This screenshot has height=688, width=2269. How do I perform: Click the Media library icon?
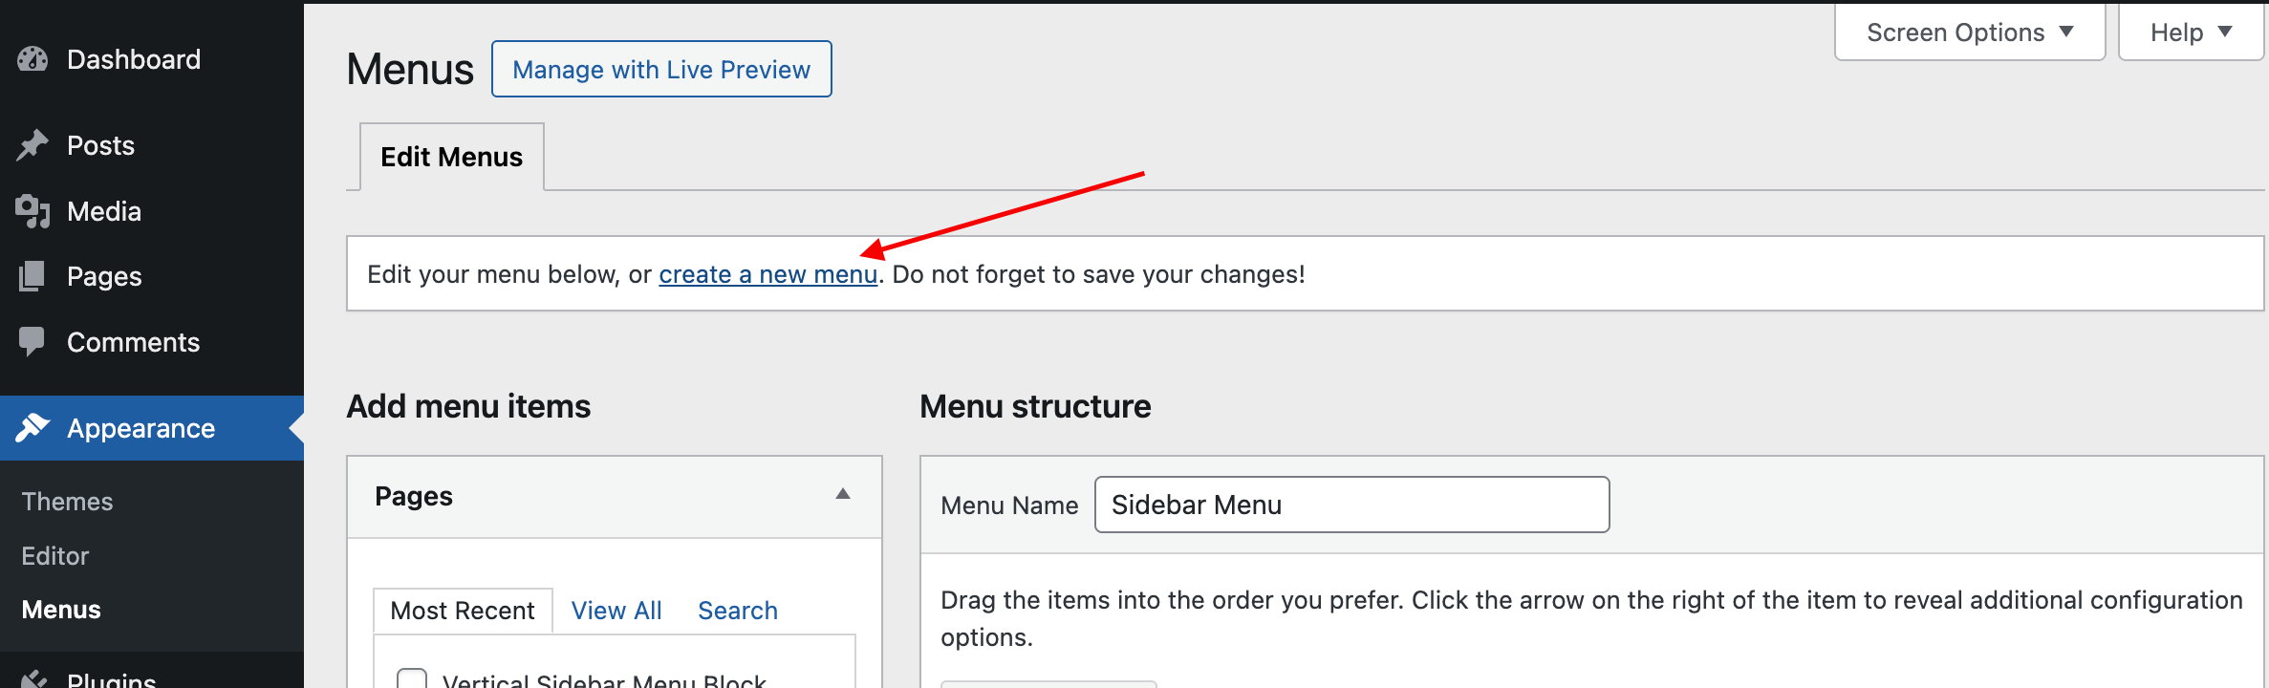click(32, 211)
